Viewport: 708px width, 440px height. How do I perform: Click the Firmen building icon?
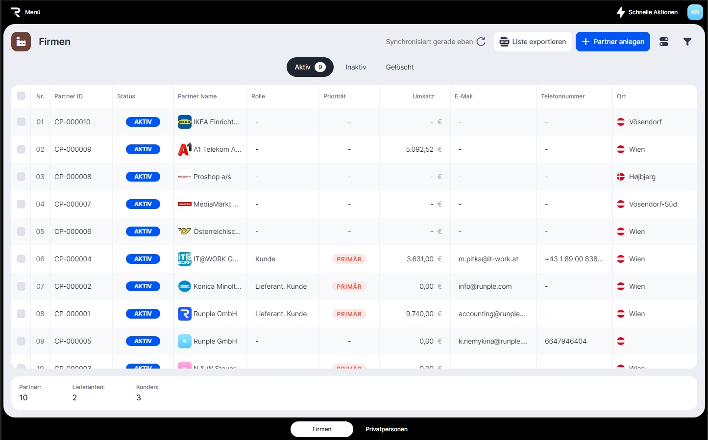pyautogui.click(x=21, y=42)
